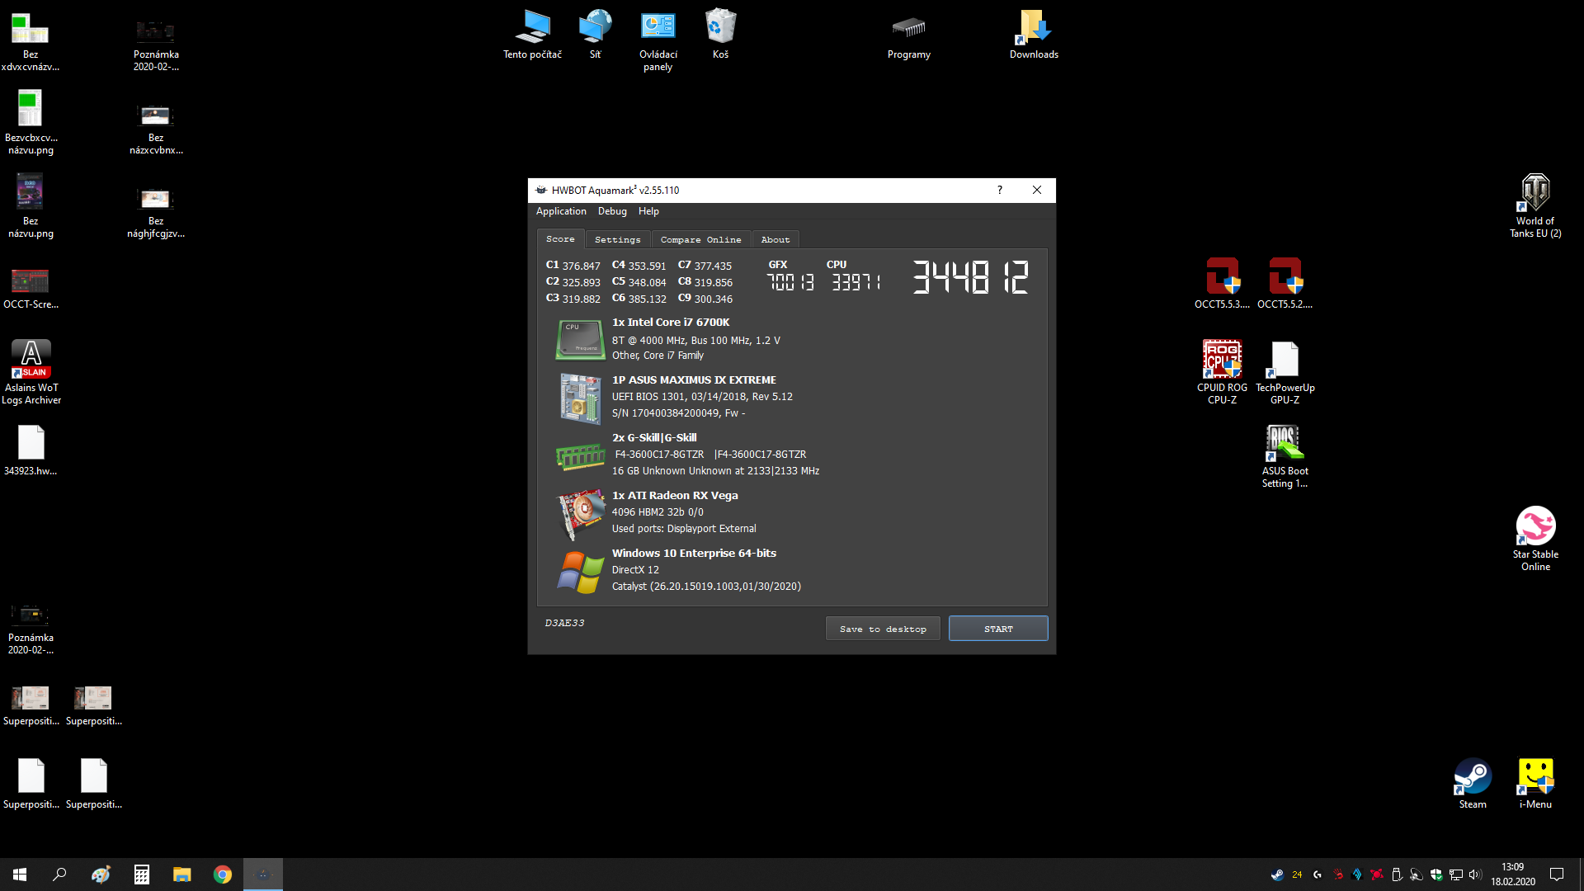Click the CPU score value
1584x891 pixels.
pos(856,282)
